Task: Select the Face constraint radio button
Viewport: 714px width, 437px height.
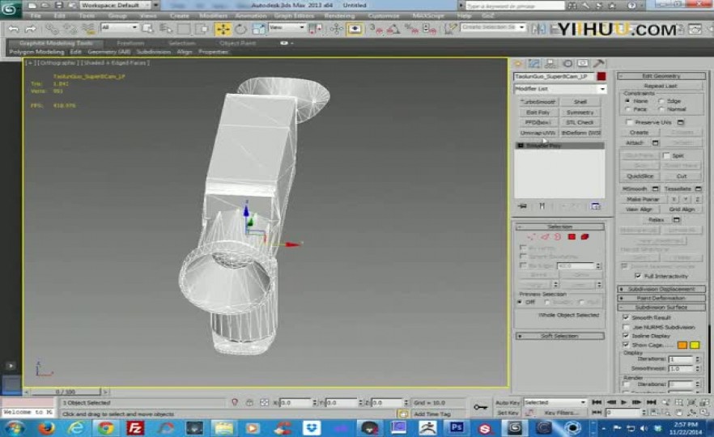Action: pyautogui.click(x=628, y=109)
